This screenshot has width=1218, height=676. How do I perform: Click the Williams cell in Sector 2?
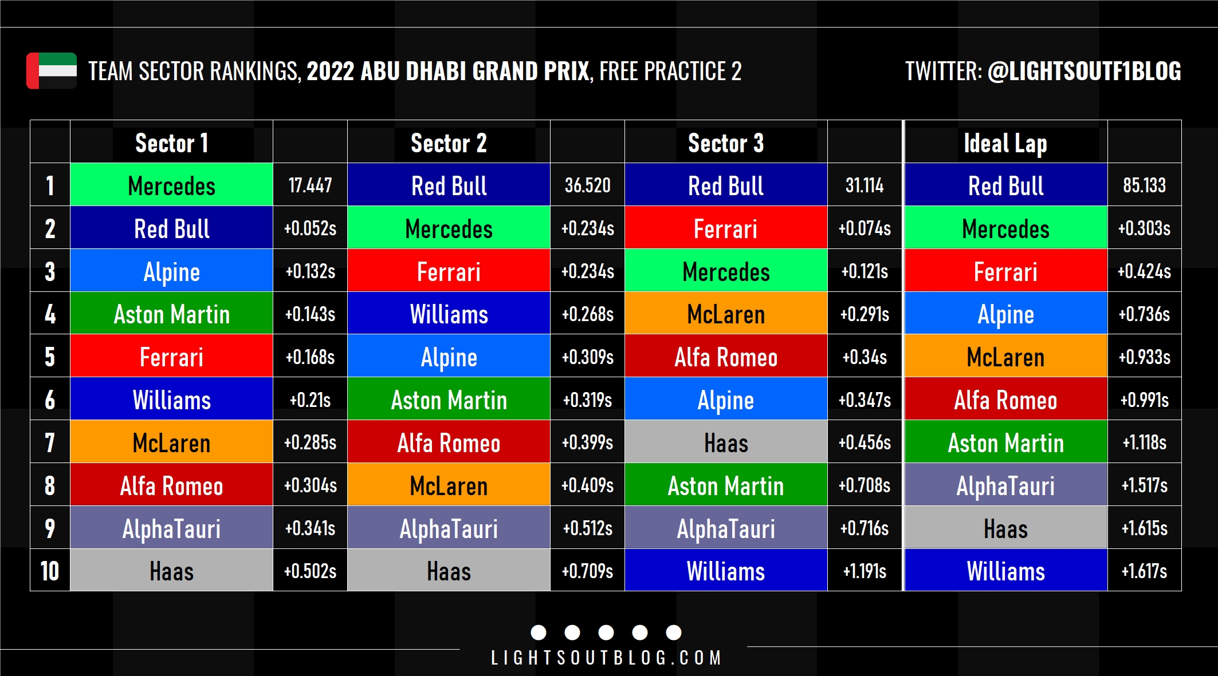[x=449, y=314]
